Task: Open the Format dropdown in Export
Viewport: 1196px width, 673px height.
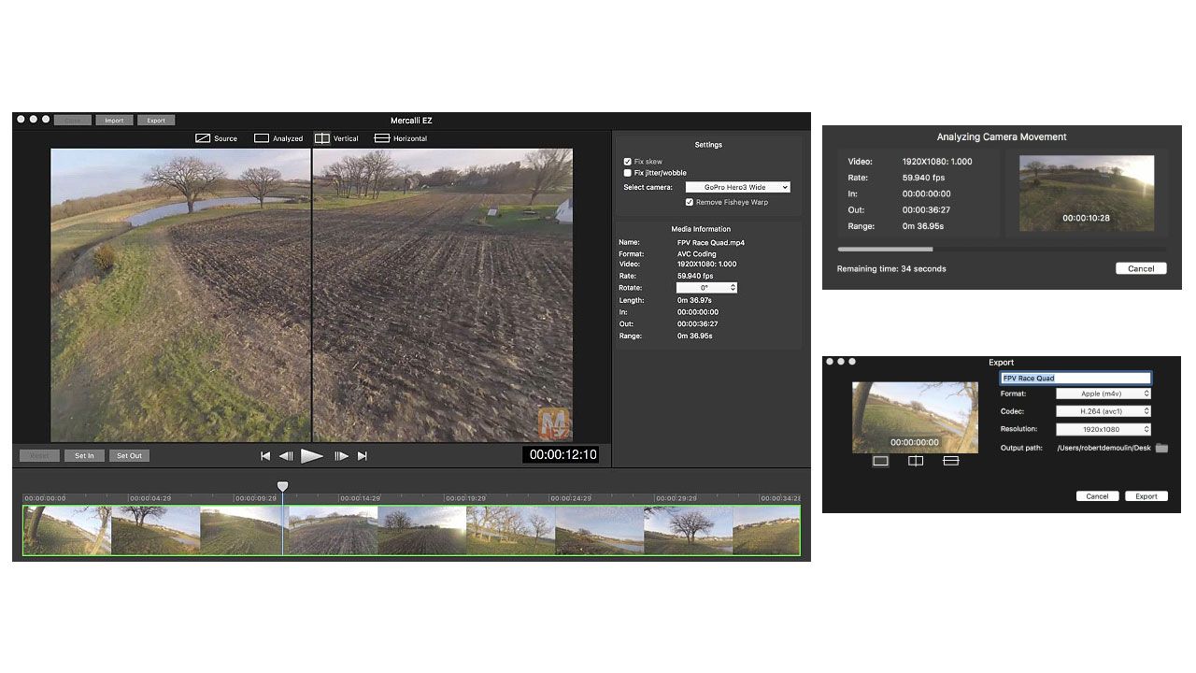Action: (1103, 394)
